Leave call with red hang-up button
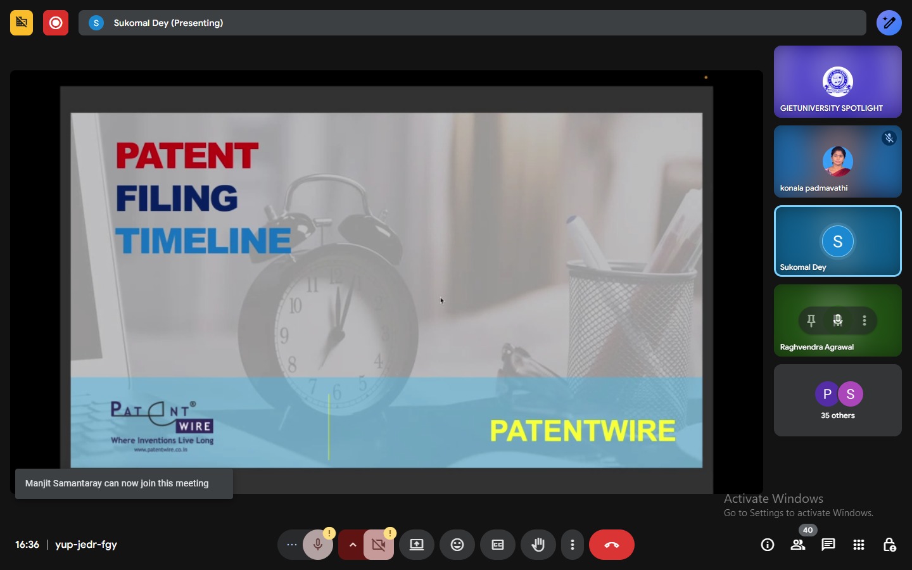This screenshot has height=570, width=912. coord(612,545)
